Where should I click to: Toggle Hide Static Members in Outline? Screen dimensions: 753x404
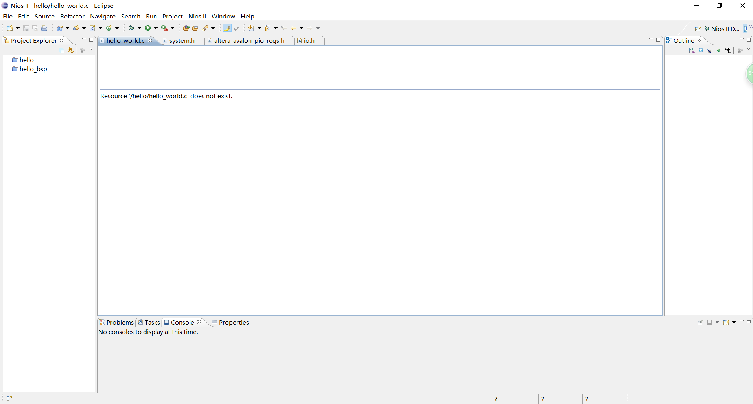coord(710,50)
